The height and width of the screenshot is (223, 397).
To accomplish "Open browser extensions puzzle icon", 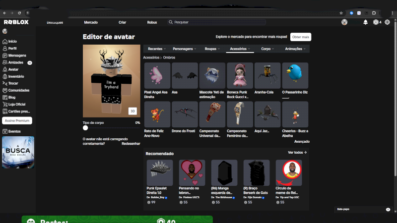I will point(374,13).
